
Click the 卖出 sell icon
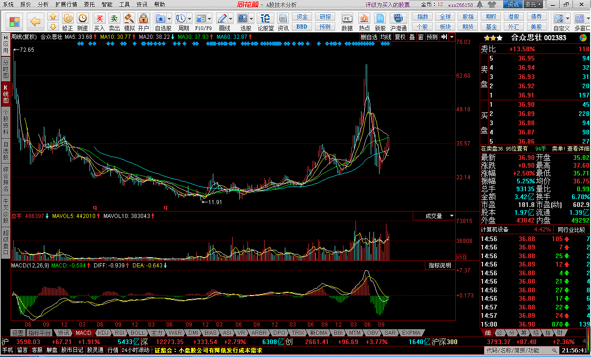pos(114,18)
